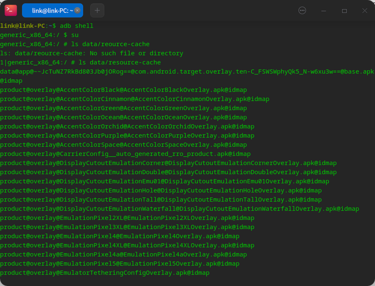Click the DisplayCutoutEmulationHoleOverlay.apk entry
Viewport: 375px width, 286px height.
161,190
